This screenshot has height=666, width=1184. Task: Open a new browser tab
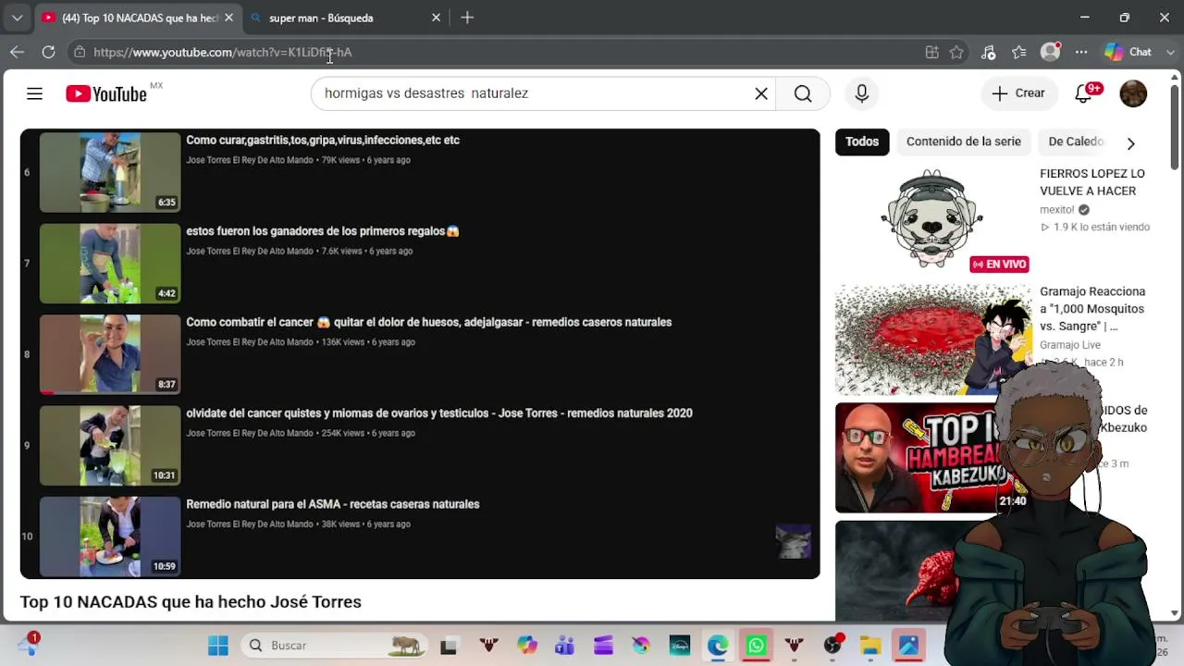click(x=467, y=18)
